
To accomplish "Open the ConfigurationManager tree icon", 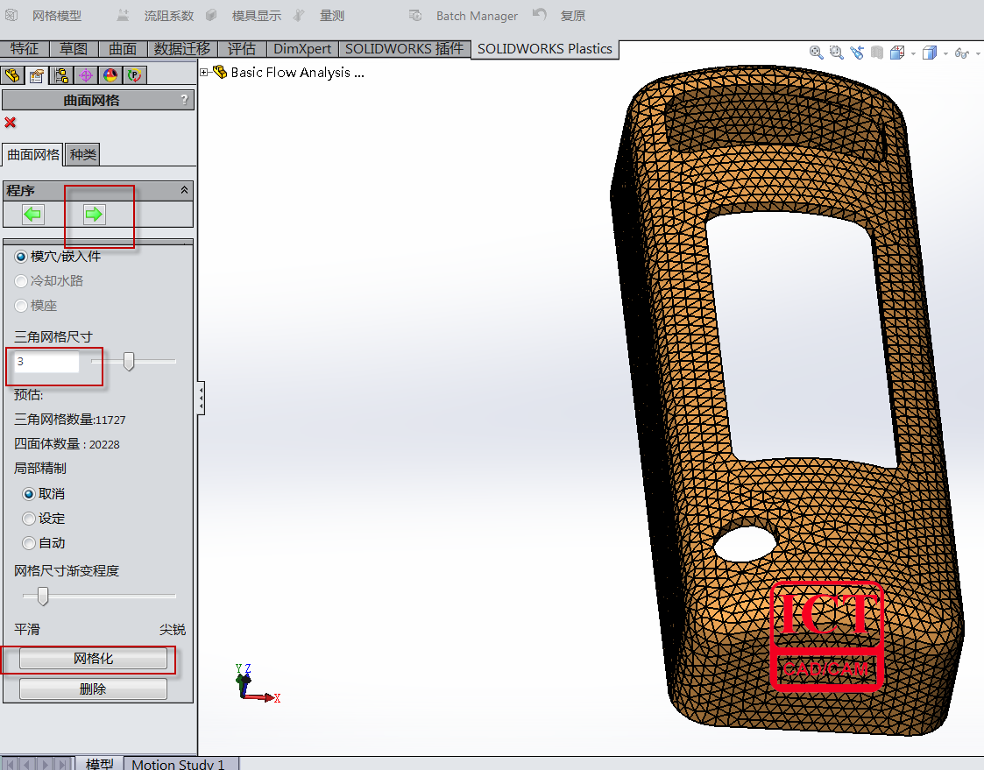I will point(60,75).
